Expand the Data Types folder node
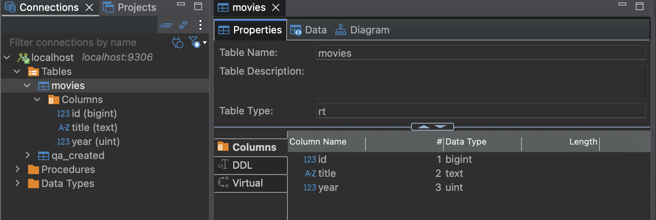This screenshot has width=656, height=220. tap(17, 183)
